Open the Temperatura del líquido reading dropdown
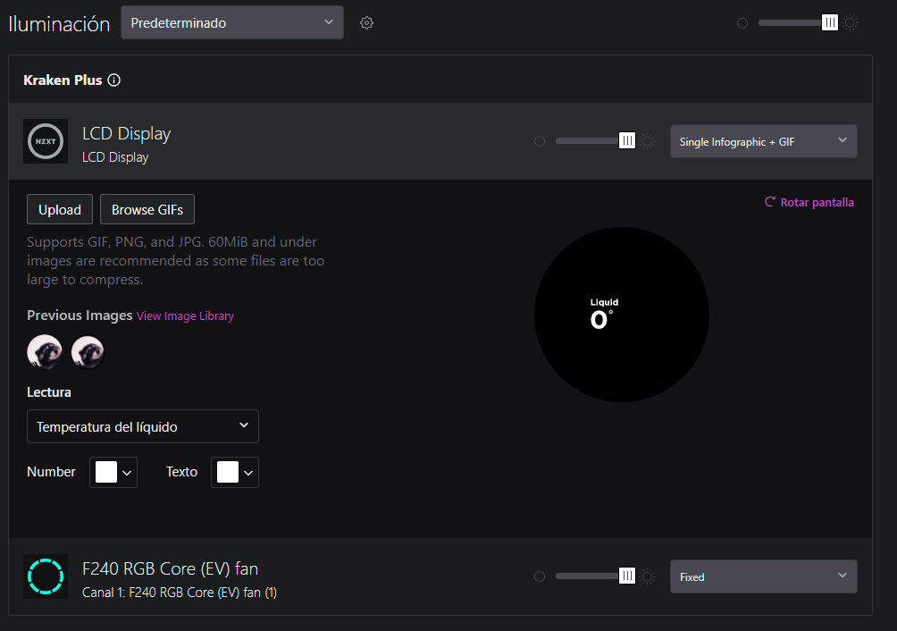Image resolution: width=897 pixels, height=631 pixels. click(143, 426)
